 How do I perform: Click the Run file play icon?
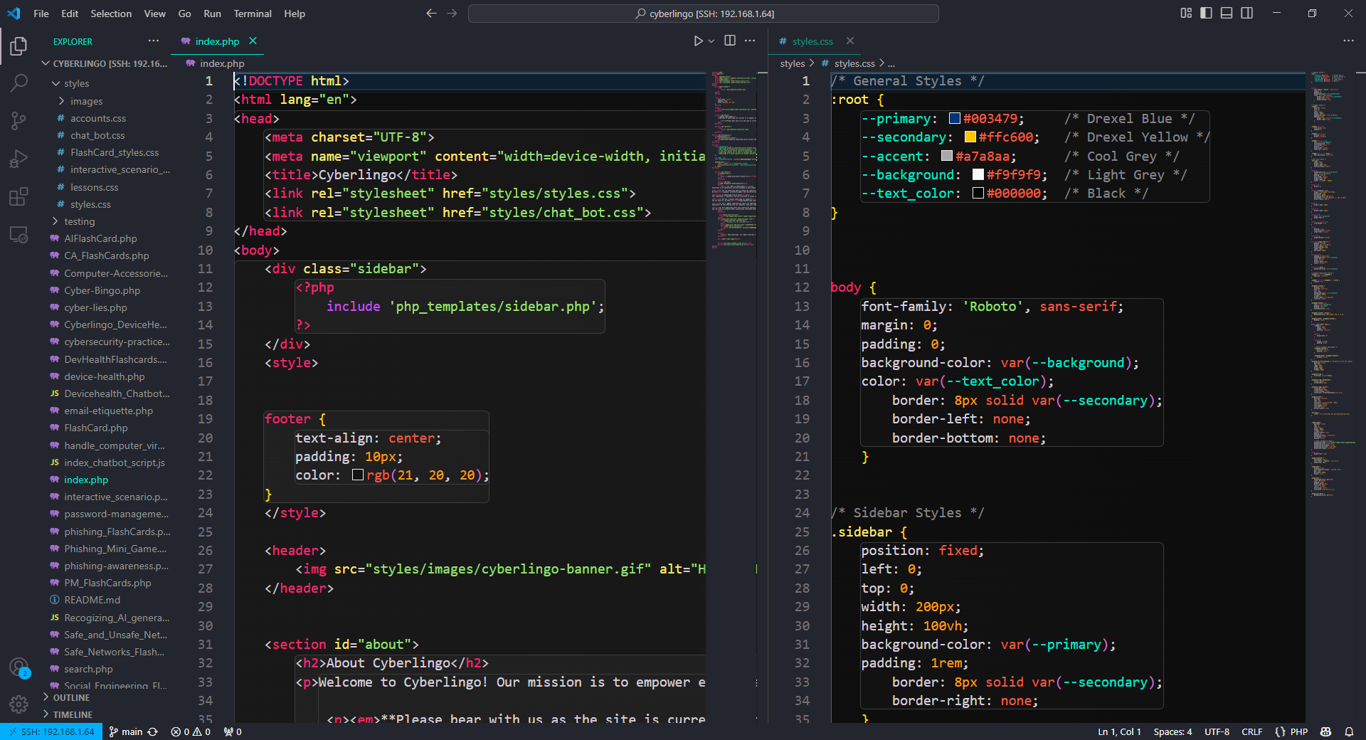pos(698,41)
